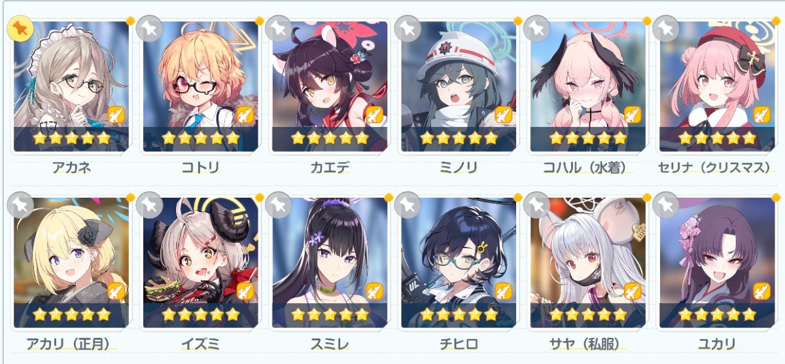The width and height of the screenshot is (785, 364).
Task: Click the weapon badge on セリナ（クリスマス）
Action: [761, 115]
